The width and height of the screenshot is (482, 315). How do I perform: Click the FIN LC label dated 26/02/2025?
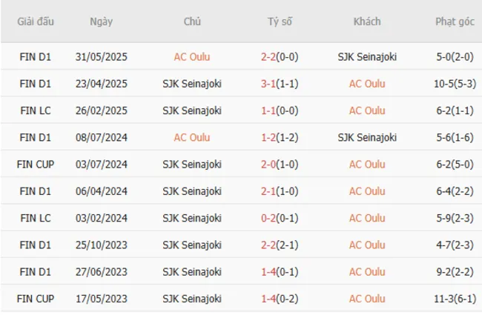(35, 110)
